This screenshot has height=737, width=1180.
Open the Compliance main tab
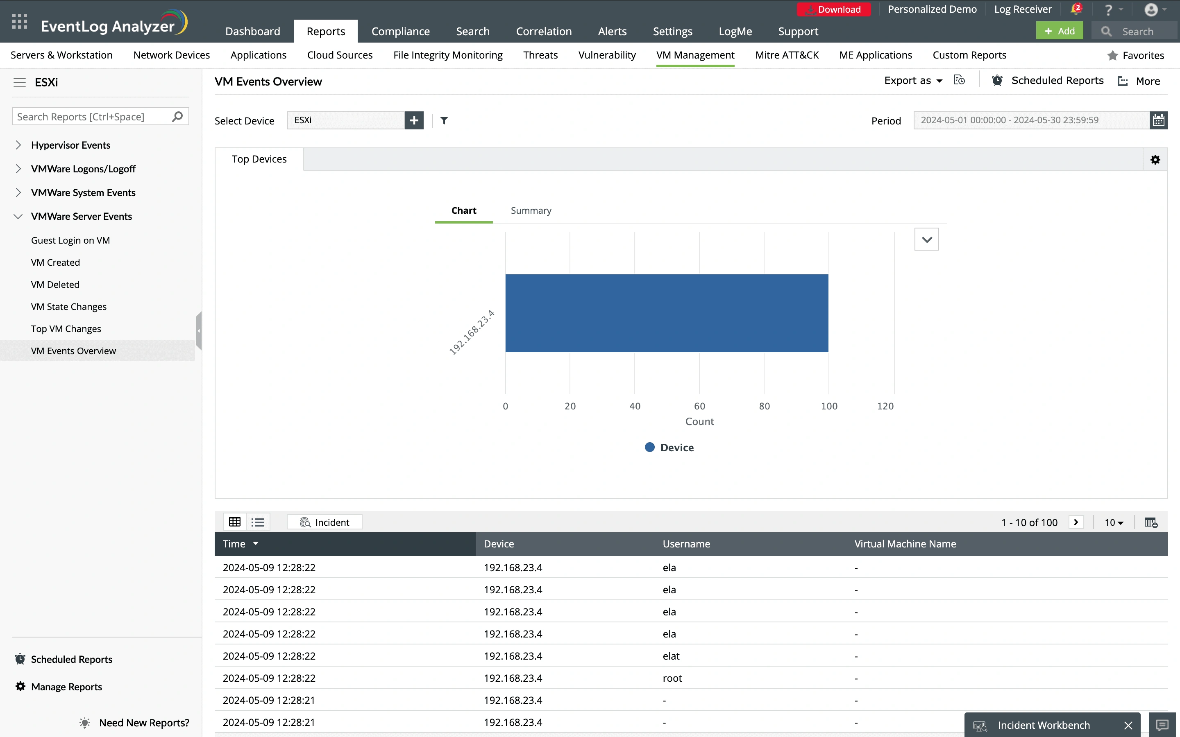click(400, 31)
